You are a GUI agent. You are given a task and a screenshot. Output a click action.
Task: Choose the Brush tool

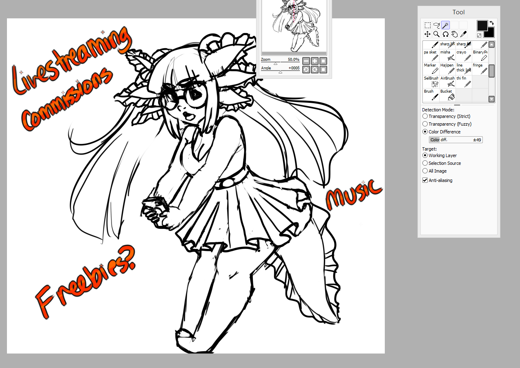[x=431, y=95]
